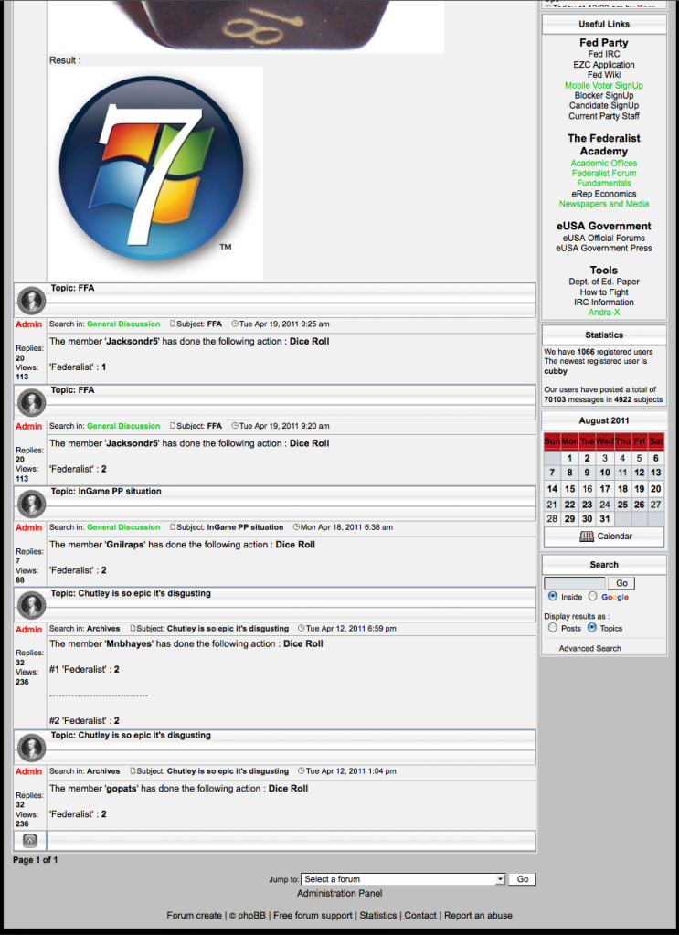Select August 29 in the calendar
This screenshot has width=679, height=935.
point(569,519)
